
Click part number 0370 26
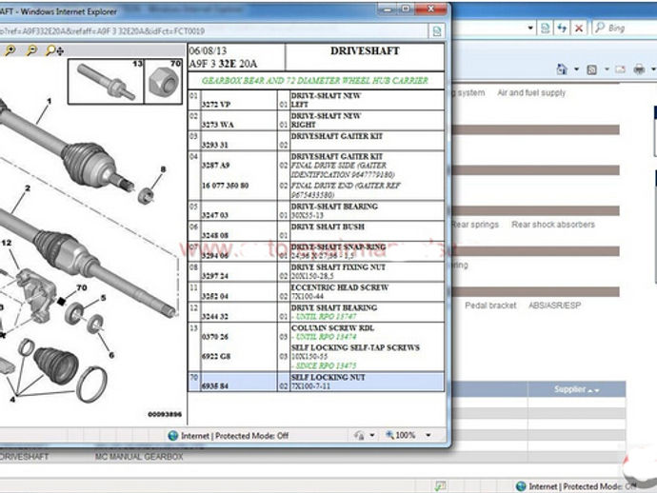[x=214, y=336]
